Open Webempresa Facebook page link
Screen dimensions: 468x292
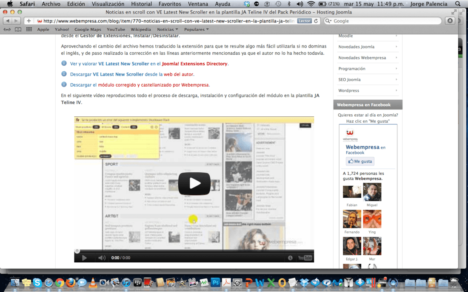pos(362,147)
